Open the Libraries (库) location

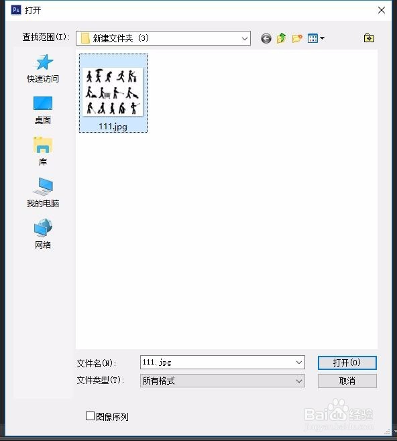click(x=43, y=151)
